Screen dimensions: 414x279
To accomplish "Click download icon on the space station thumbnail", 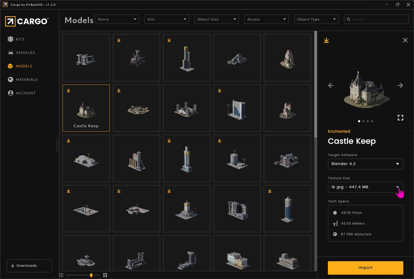I will coord(119,40).
